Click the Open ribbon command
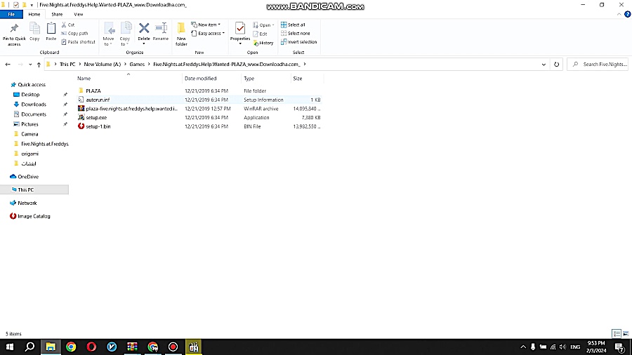632x355 pixels. point(263,25)
